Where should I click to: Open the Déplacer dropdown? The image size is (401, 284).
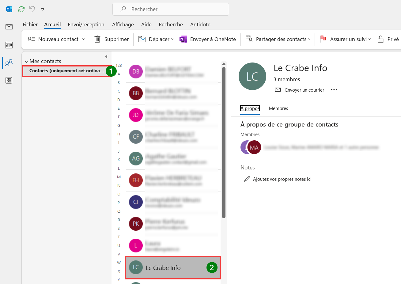(156, 39)
